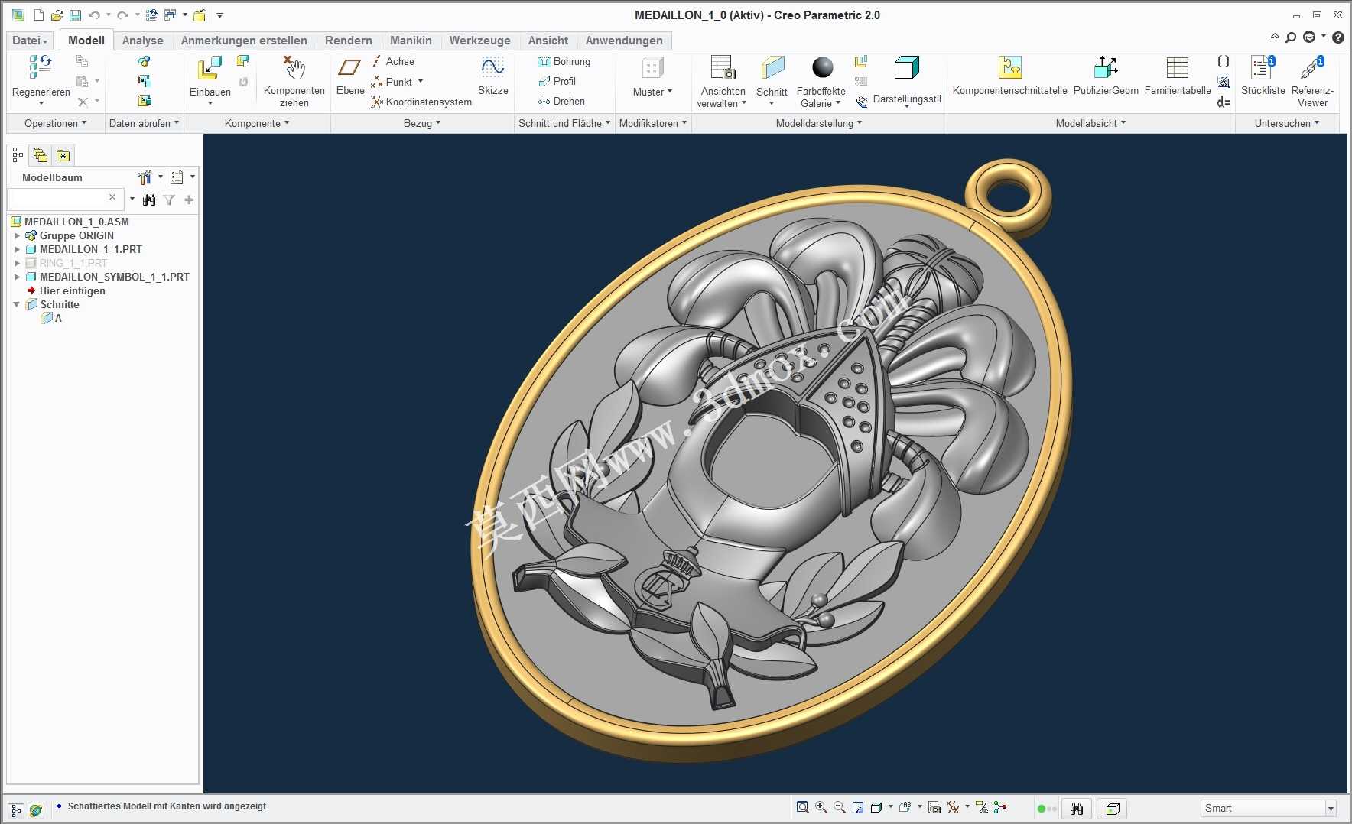The width and height of the screenshot is (1352, 824).
Task: Click the binoculars search button in status bar
Action: point(1077,809)
